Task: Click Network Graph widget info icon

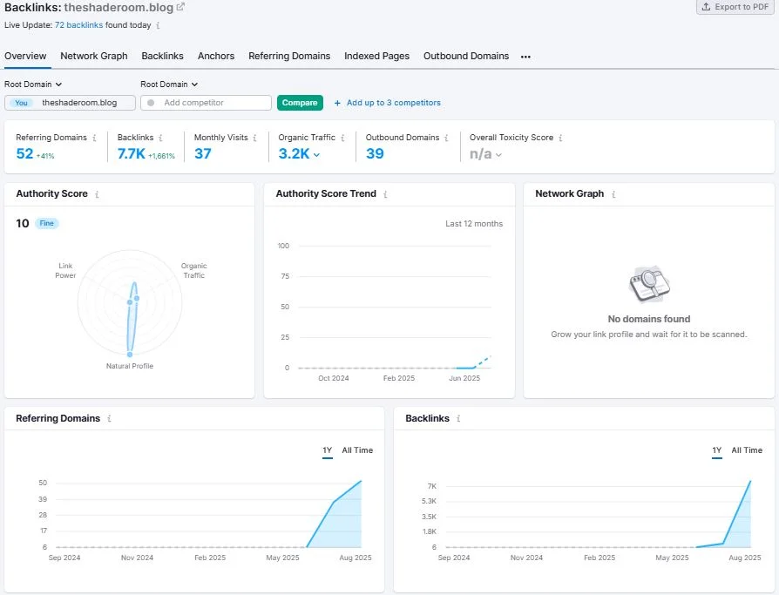Action: point(613,194)
